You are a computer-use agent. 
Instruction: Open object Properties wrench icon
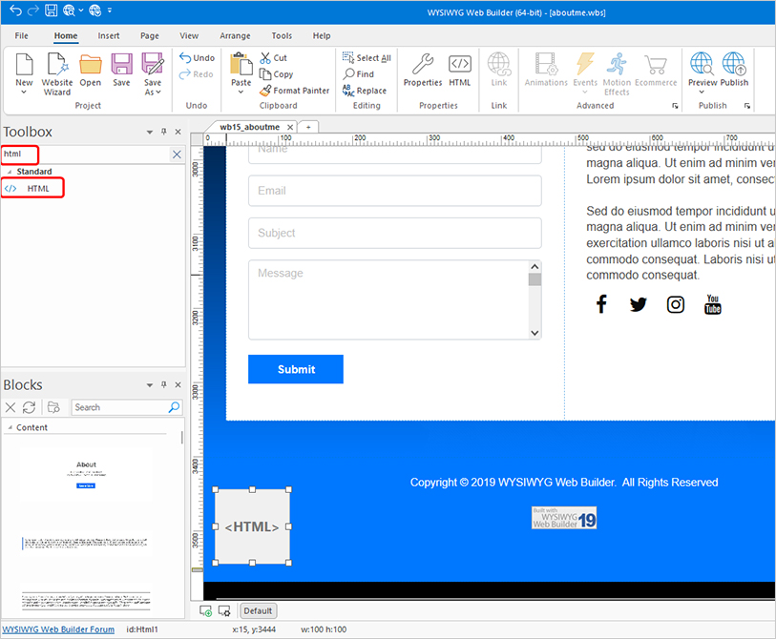pos(423,64)
